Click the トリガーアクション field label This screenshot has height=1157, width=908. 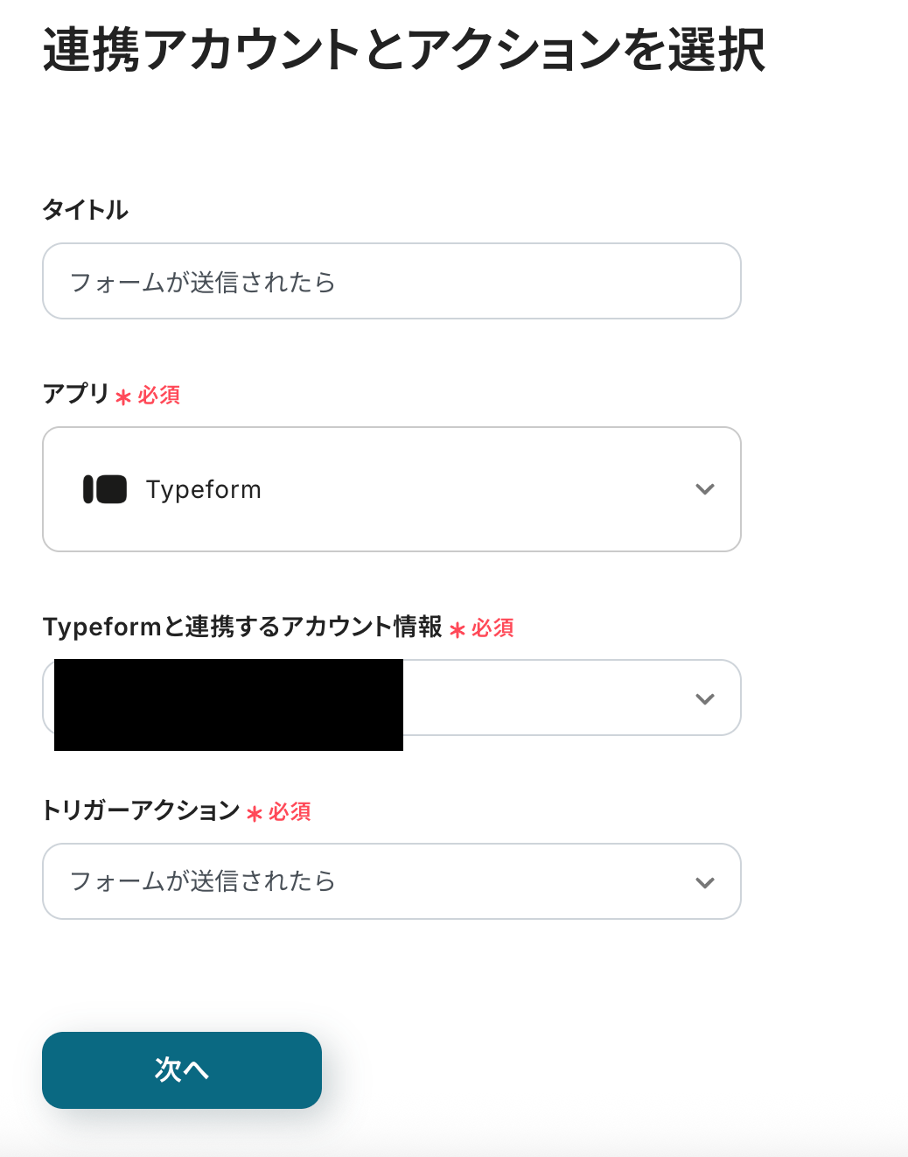[141, 810]
